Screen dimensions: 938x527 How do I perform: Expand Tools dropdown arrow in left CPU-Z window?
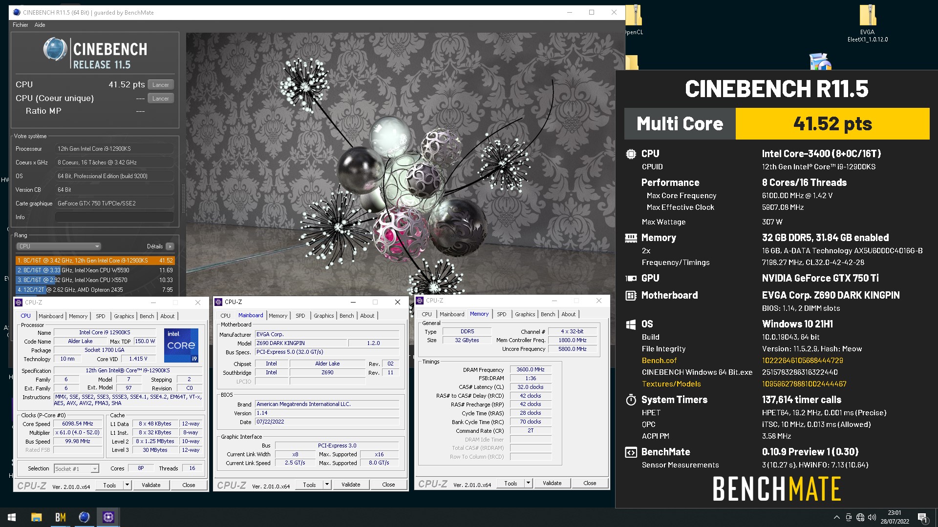click(128, 485)
